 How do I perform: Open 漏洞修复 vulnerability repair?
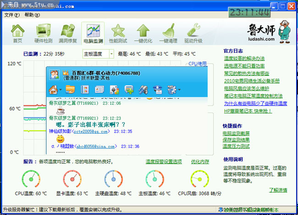tap(67, 33)
